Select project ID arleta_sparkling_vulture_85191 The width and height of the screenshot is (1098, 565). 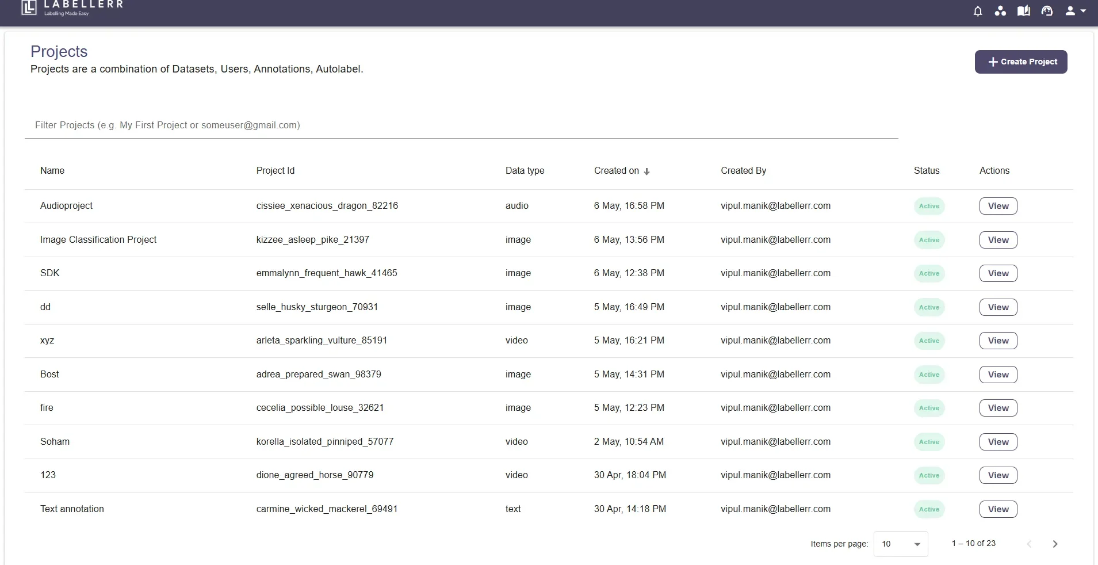(322, 340)
